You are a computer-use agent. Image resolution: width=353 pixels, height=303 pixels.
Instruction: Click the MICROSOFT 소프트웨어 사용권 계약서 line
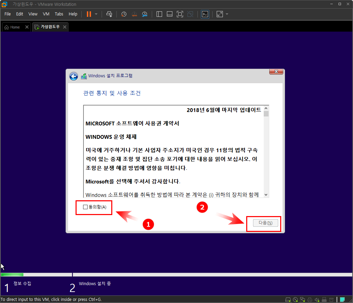[133, 123]
